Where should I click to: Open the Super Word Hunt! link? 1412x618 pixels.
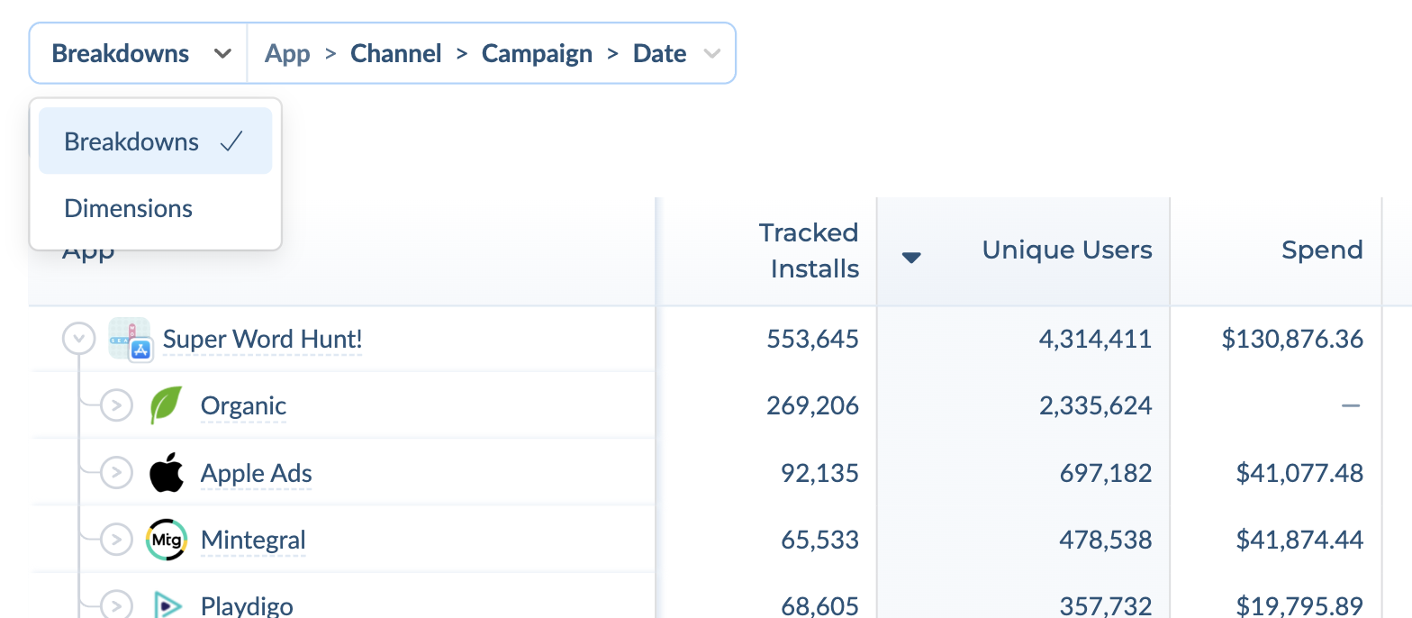(262, 340)
